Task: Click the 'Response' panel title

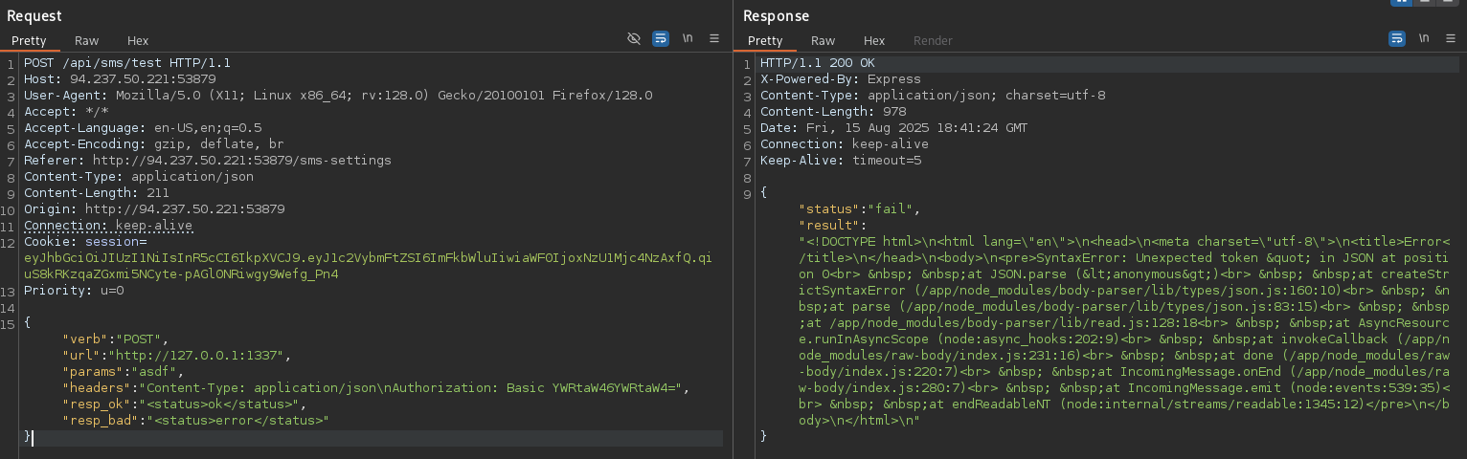Action: coord(776,15)
